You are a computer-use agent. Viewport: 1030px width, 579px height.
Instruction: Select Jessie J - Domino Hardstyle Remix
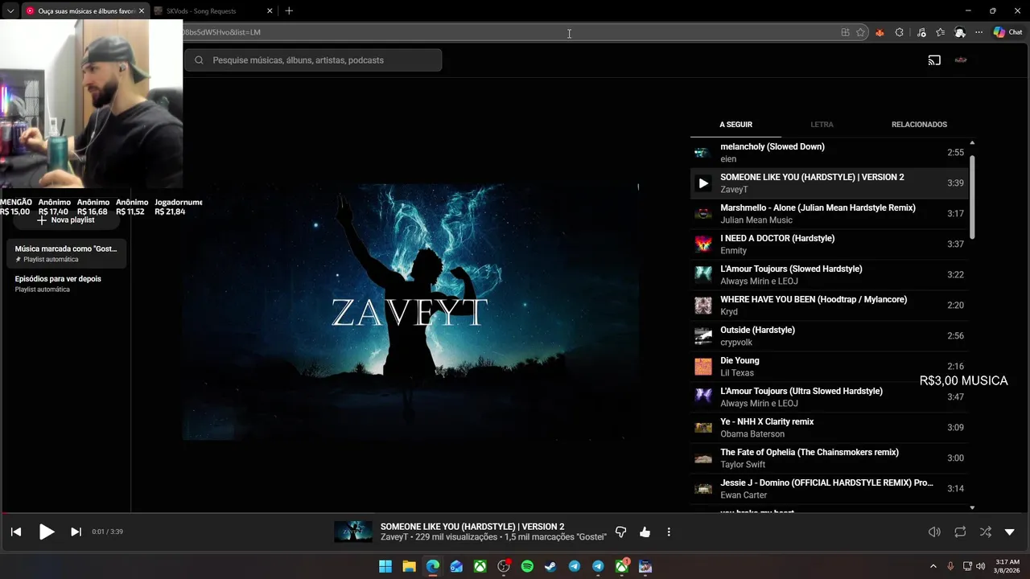coord(829,489)
